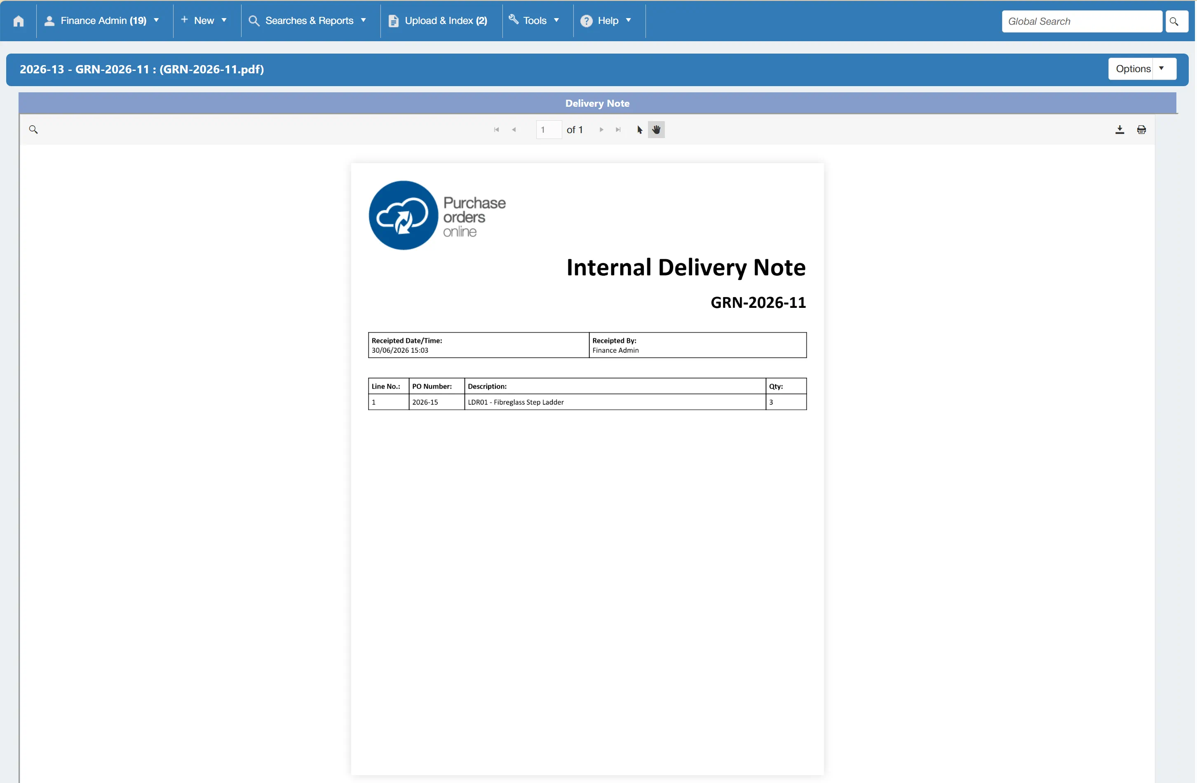Click the 'LDR01 - Fibreglass Step Ladder' description
The height and width of the screenshot is (783, 1197).
(x=516, y=402)
